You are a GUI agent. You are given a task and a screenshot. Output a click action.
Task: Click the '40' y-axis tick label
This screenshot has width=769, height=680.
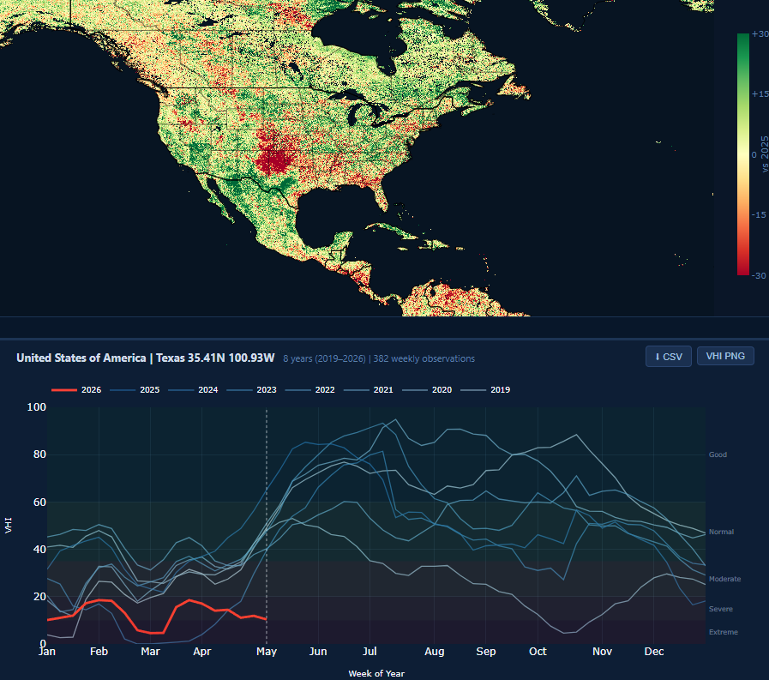pyautogui.click(x=39, y=549)
